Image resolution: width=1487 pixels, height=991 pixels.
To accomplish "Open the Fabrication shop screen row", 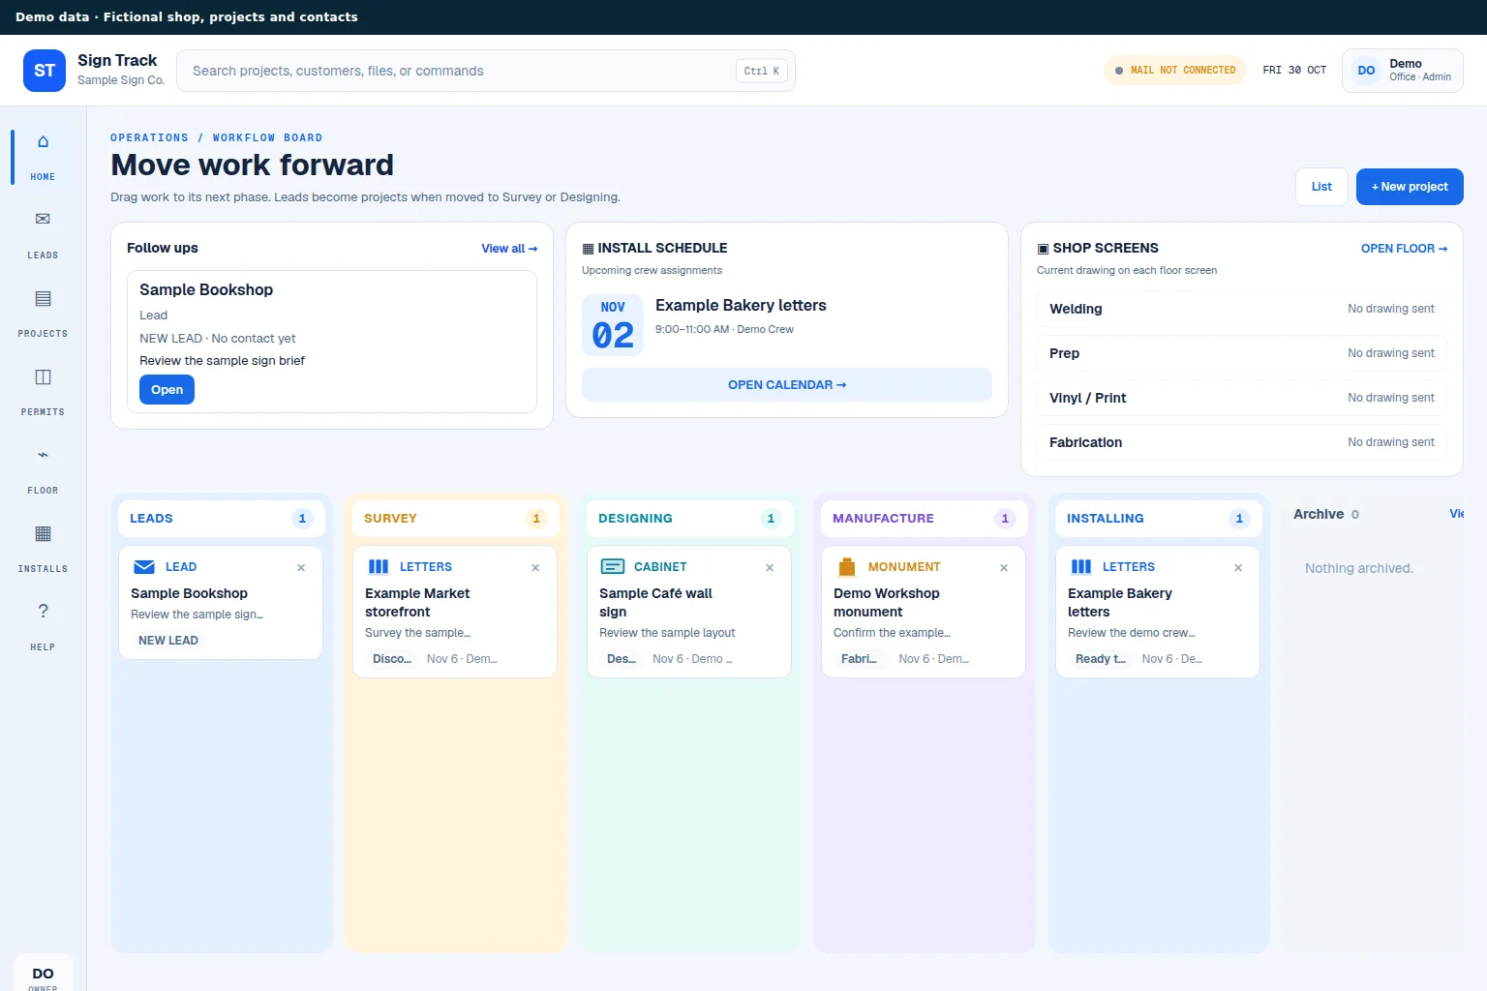I will tap(1242, 442).
